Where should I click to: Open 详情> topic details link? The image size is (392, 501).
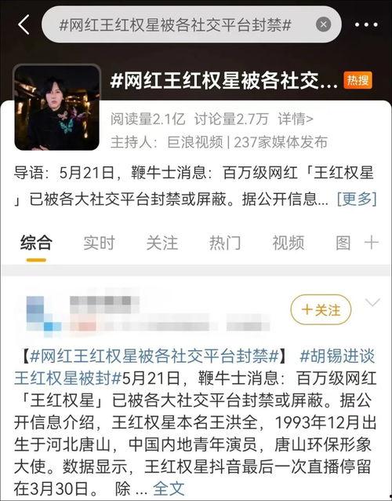[296, 119]
